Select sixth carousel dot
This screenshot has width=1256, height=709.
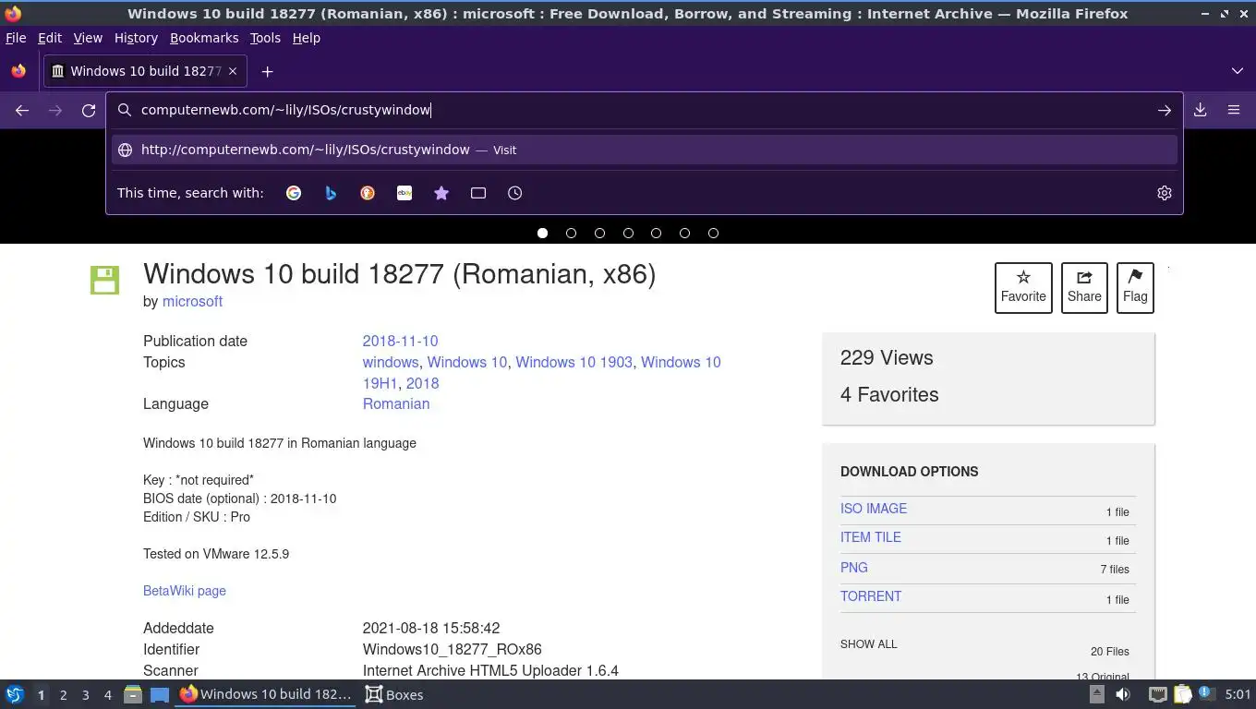coord(684,233)
